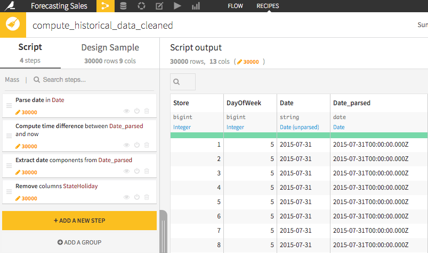Open the Date_parsed column header menu
The image size is (428, 253).
352,103
